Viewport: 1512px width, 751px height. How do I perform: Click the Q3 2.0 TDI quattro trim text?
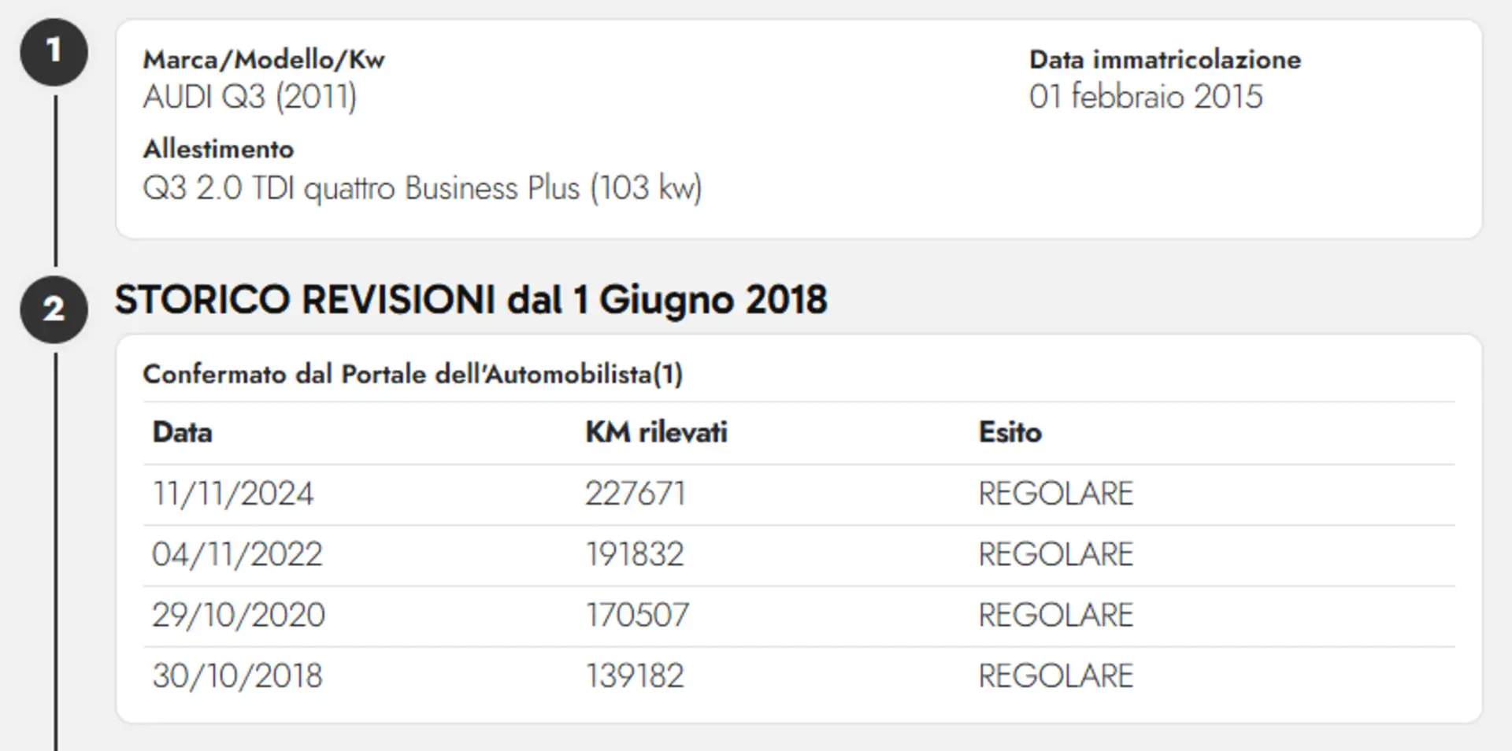tap(422, 188)
